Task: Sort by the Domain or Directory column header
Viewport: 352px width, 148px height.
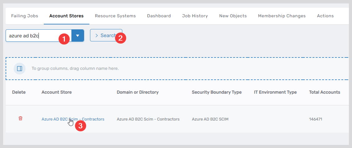Action: point(138,92)
